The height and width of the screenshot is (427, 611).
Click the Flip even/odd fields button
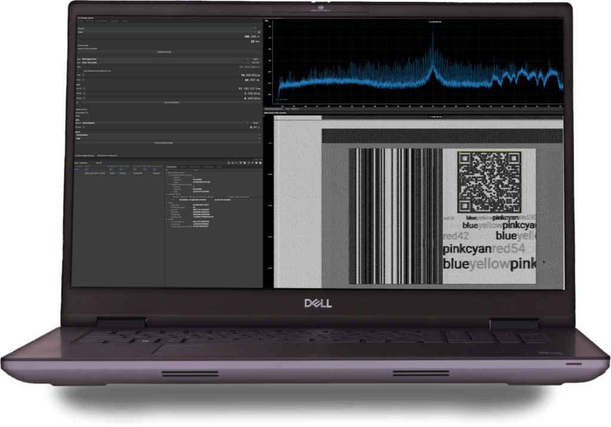[x=171, y=103]
